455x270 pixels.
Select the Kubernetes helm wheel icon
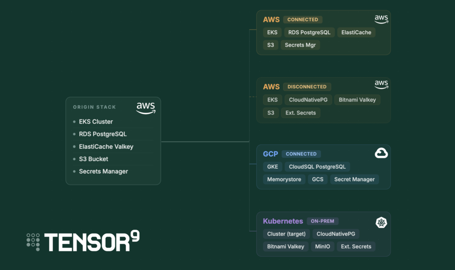click(x=381, y=222)
